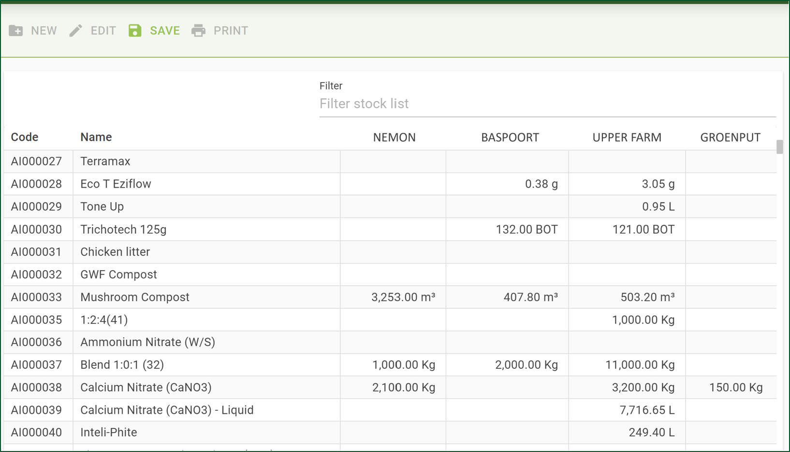The width and height of the screenshot is (790, 452).
Task: Select code AI000027
Action: click(37, 161)
